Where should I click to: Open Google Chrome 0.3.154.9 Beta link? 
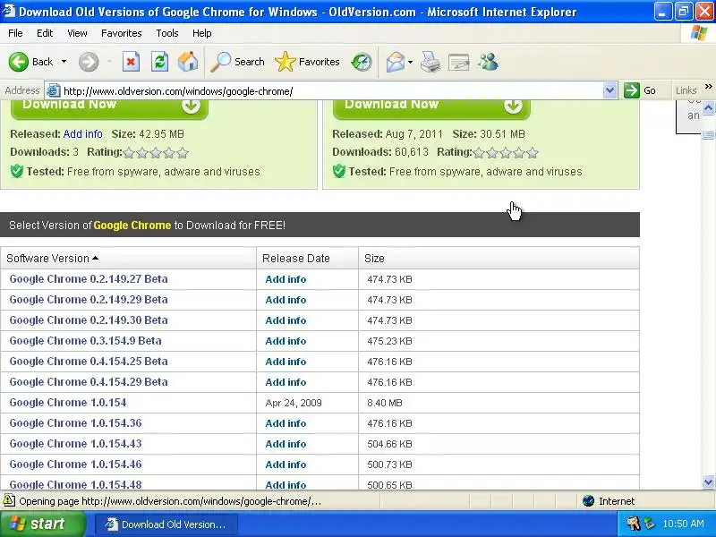coord(85,341)
